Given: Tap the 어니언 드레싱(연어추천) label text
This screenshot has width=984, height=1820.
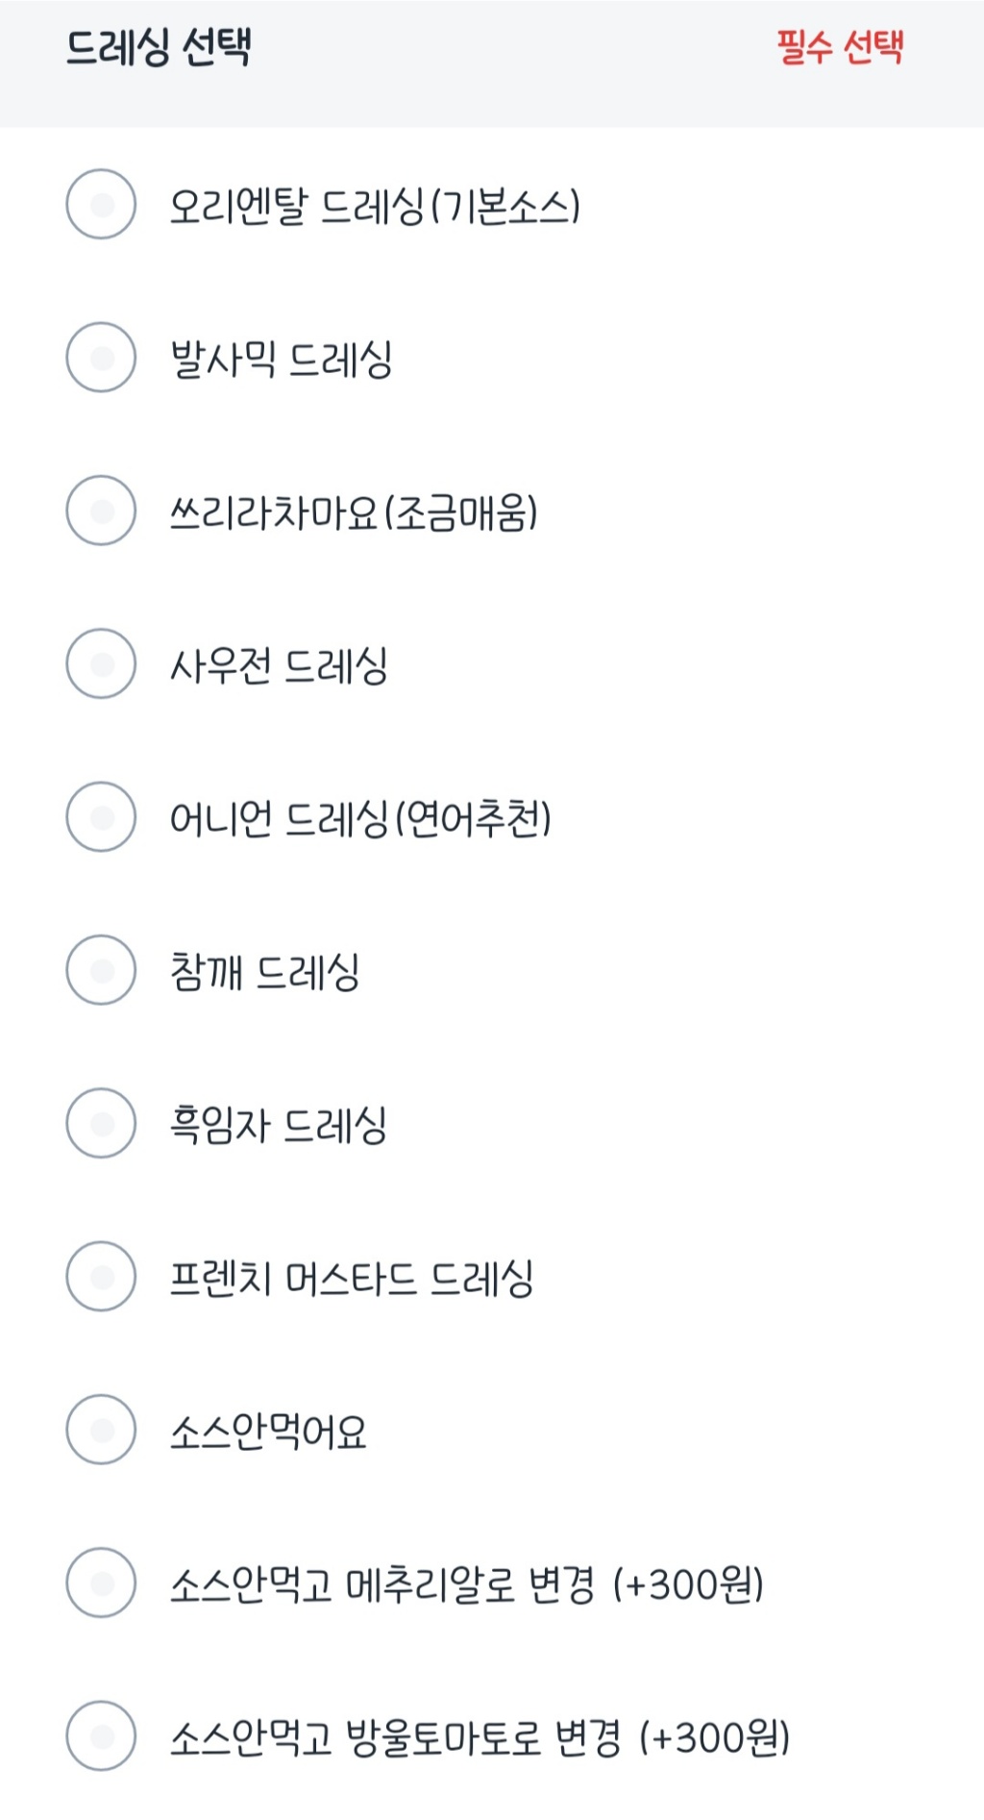Looking at the screenshot, I should tap(360, 819).
